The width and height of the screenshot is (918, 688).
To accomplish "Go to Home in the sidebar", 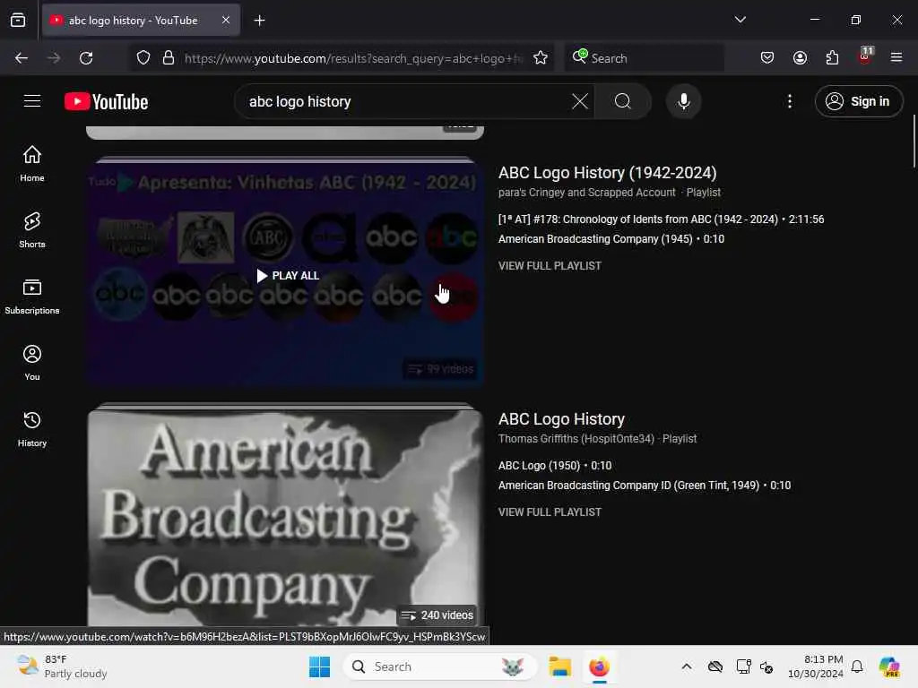I will (32, 163).
